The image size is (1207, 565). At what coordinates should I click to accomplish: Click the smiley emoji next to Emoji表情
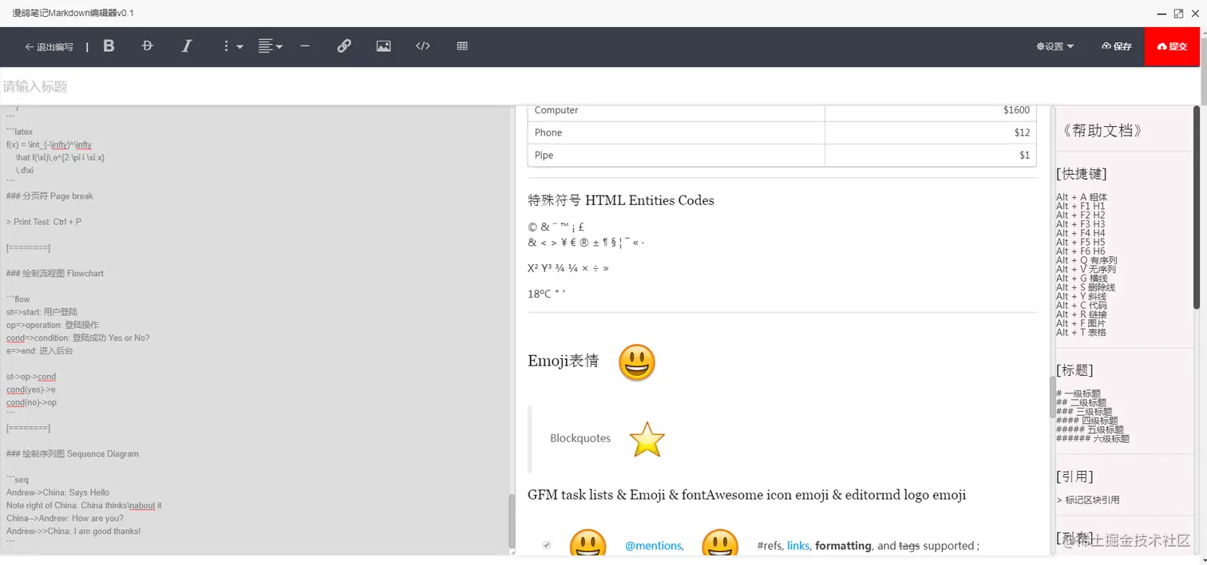tap(637, 362)
